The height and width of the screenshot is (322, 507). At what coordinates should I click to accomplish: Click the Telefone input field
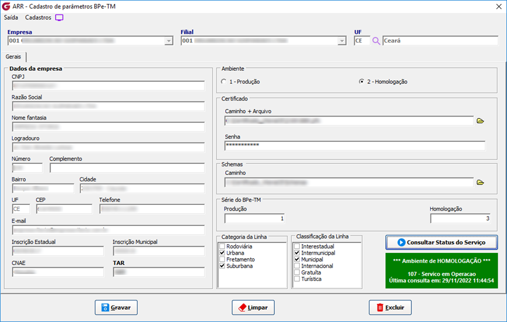[152, 209]
